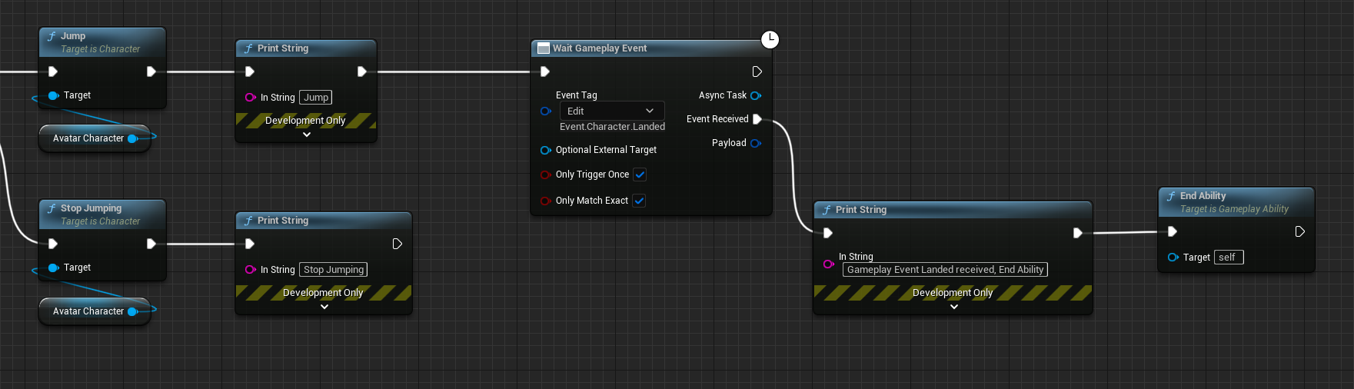The height and width of the screenshot is (389, 1354).
Task: Click the Stop Jumping Target input pin
Action: [x=53, y=268]
